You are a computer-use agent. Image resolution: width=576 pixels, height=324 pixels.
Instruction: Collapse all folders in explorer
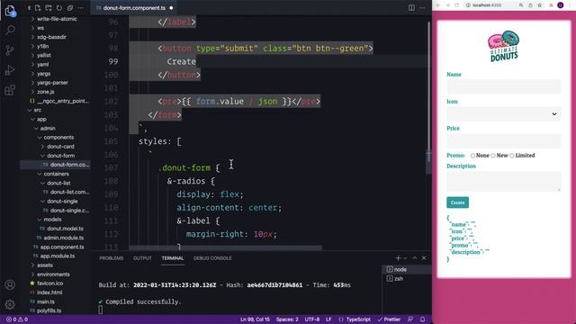70,8
